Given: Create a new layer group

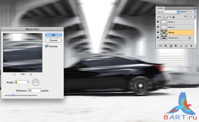Looking at the screenshot, I should (181, 46).
